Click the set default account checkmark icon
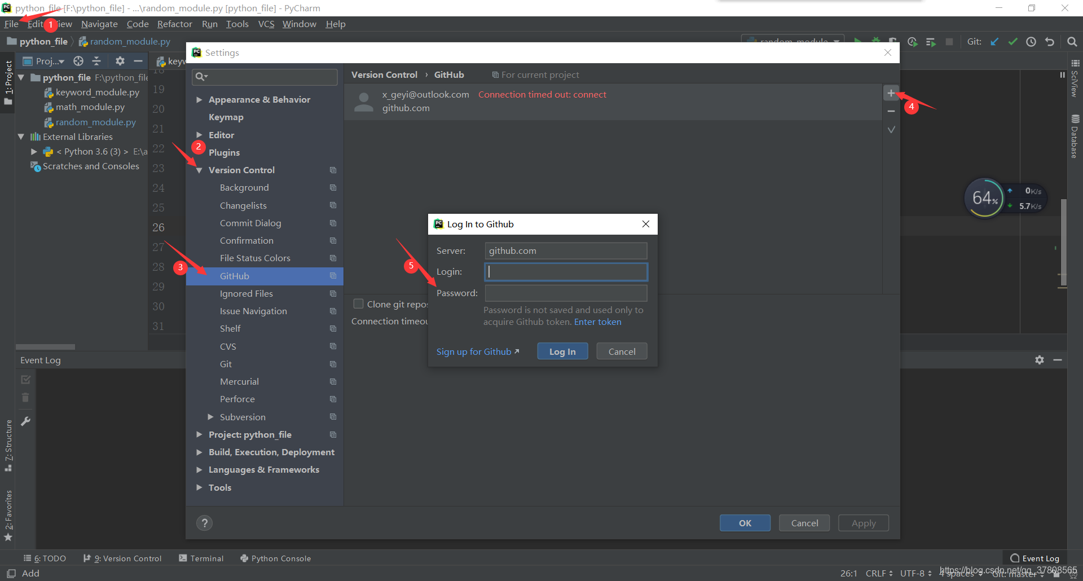Image resolution: width=1083 pixels, height=581 pixels. (x=891, y=130)
